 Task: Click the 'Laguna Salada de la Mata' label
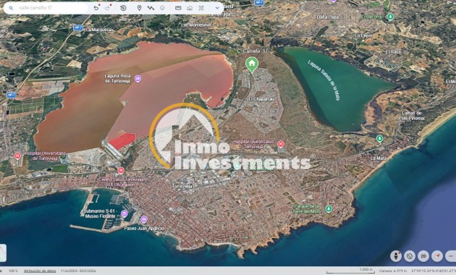(x=324, y=80)
